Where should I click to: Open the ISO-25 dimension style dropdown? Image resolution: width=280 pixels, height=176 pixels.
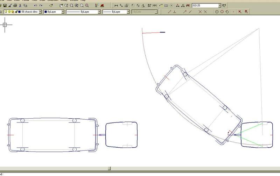tap(220, 6)
